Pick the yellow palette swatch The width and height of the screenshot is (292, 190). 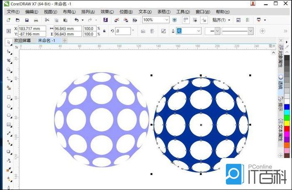[x=287, y=123]
